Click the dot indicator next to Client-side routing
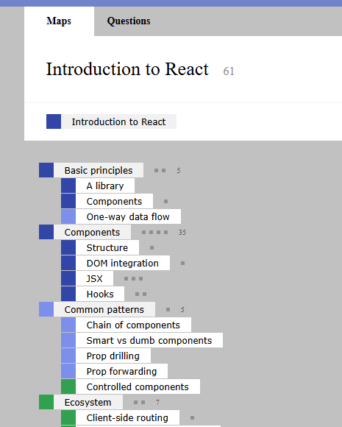This screenshot has height=427, width=342. (193, 417)
